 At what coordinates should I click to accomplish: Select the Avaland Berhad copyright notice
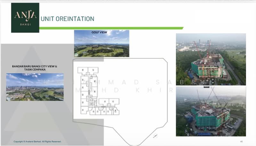point(37,142)
